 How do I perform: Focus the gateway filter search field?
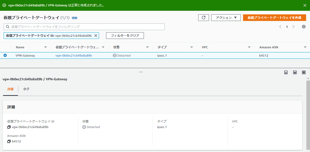click(84, 27)
